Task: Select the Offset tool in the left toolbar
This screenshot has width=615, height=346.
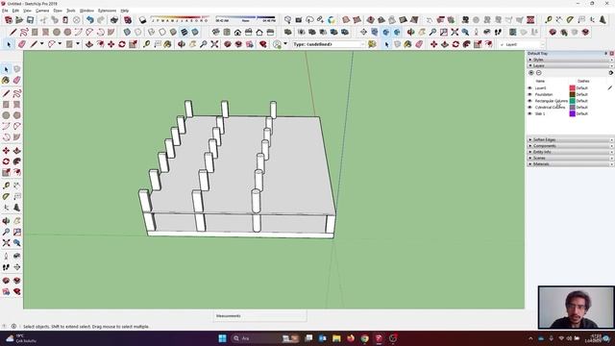Action: (x=16, y=173)
